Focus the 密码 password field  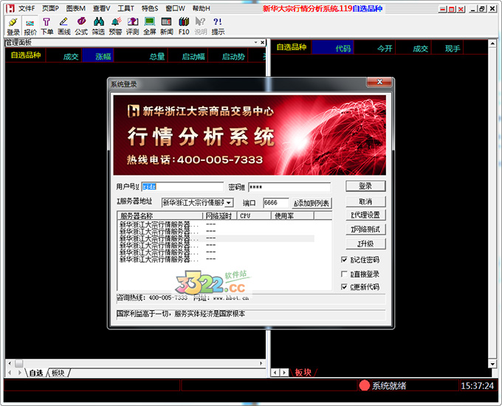click(x=289, y=187)
